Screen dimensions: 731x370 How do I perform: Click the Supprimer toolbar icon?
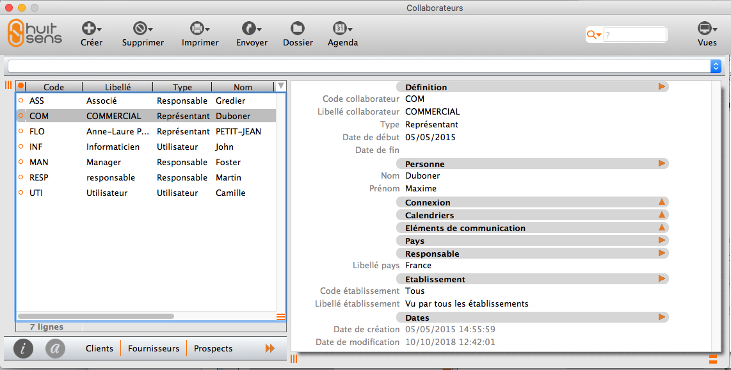143,29
